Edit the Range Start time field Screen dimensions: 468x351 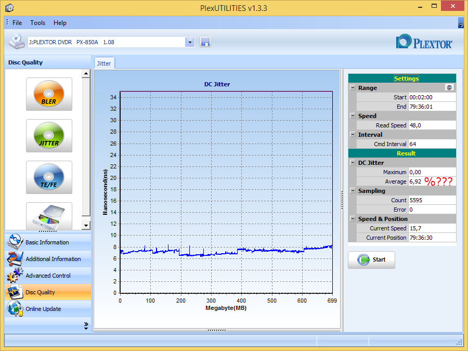(432, 97)
